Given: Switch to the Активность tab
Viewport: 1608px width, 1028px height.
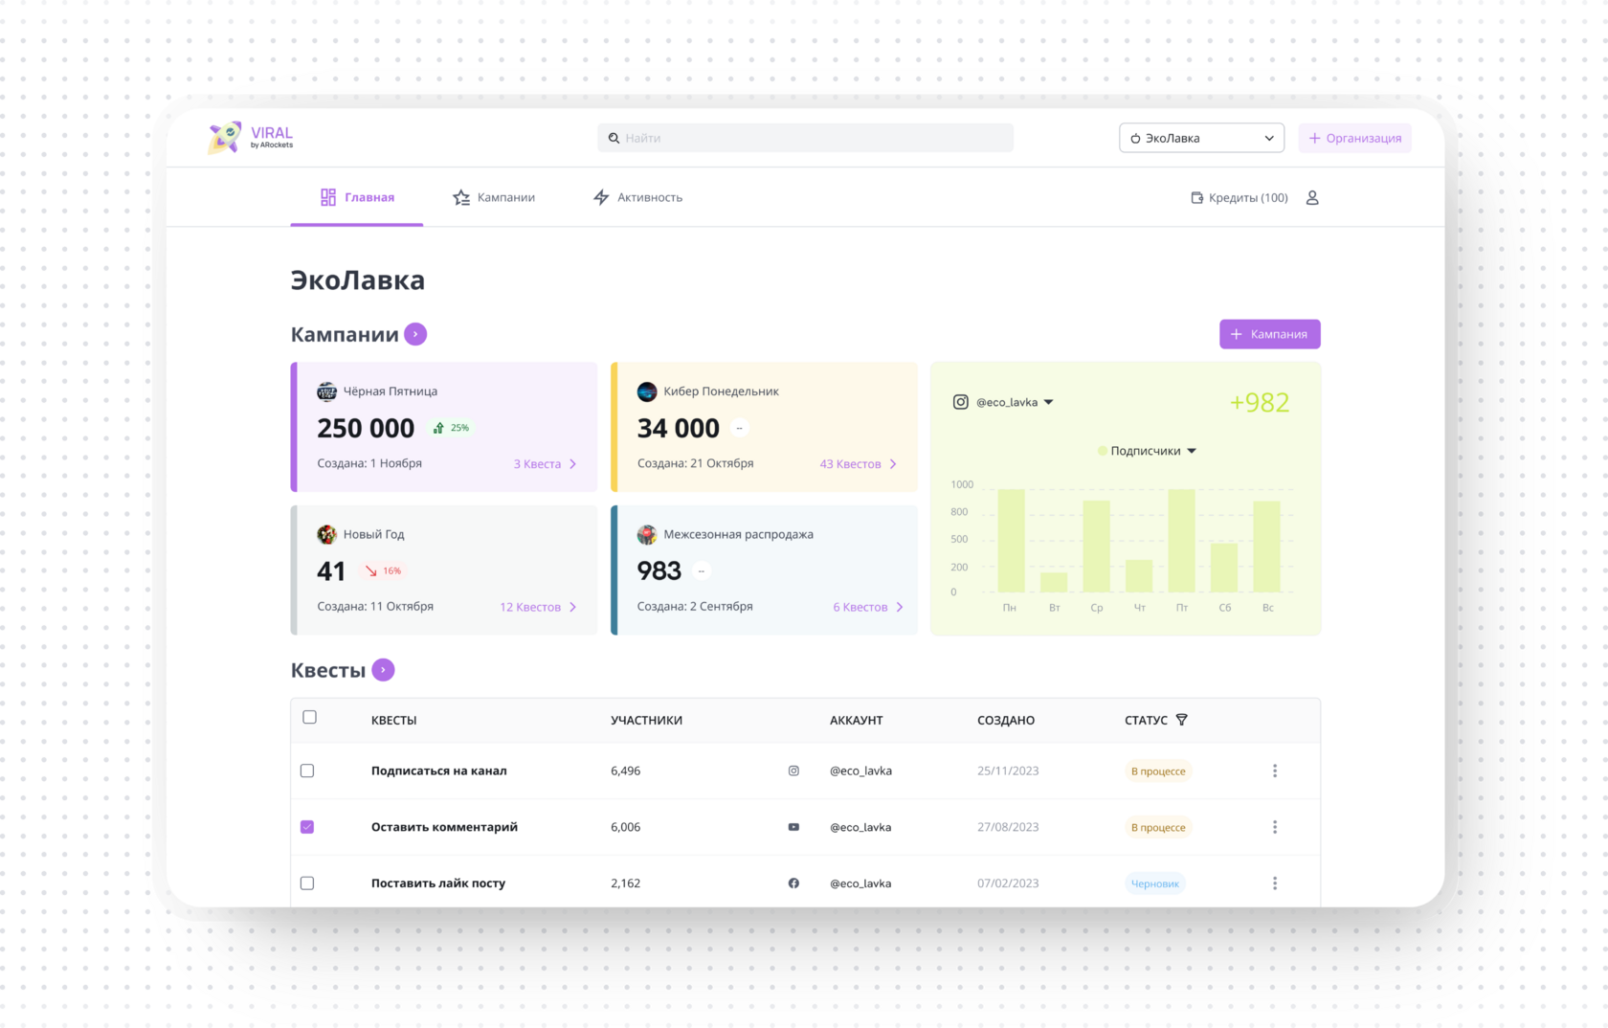Looking at the screenshot, I should 637,197.
